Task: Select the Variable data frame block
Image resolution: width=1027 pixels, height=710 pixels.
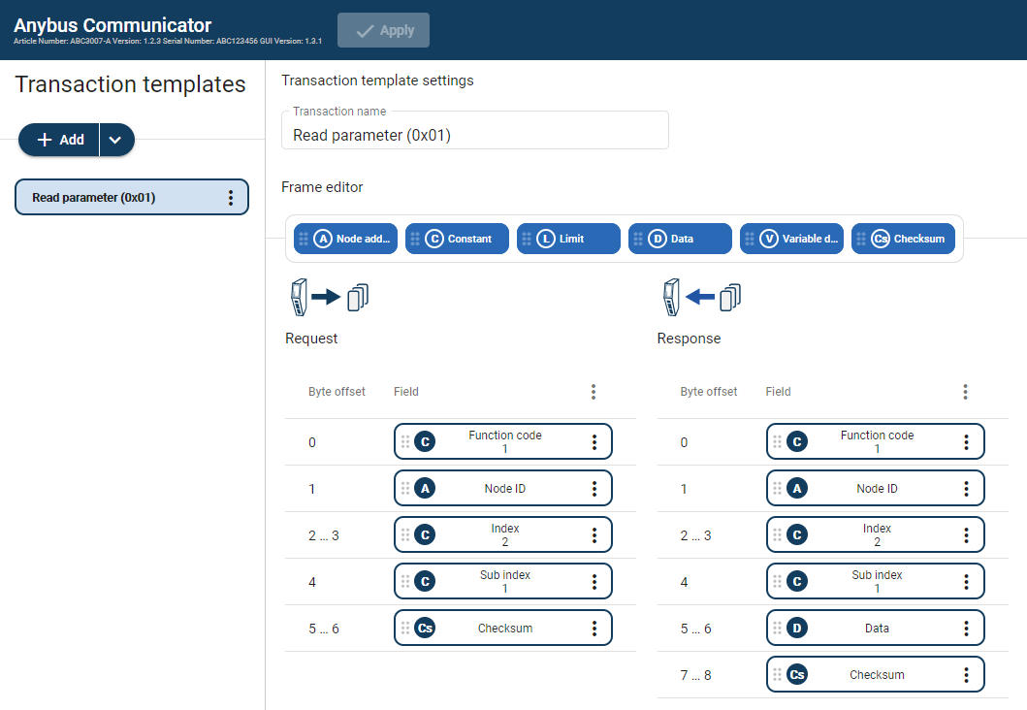Action: (791, 239)
